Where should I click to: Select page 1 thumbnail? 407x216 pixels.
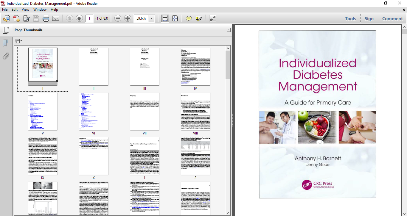(145, 156)
